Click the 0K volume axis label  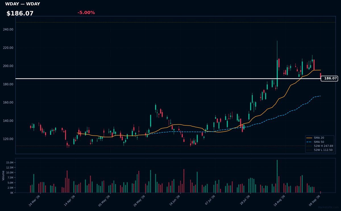pyautogui.click(x=12, y=193)
